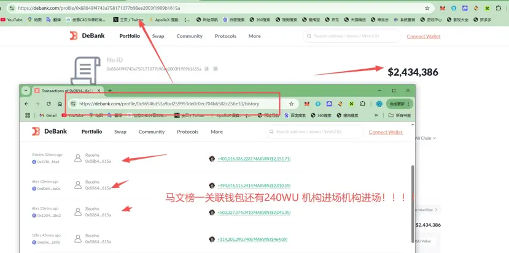Click Connect Wallet in the back window
Viewport: 509px width, 253px height.
424,37
